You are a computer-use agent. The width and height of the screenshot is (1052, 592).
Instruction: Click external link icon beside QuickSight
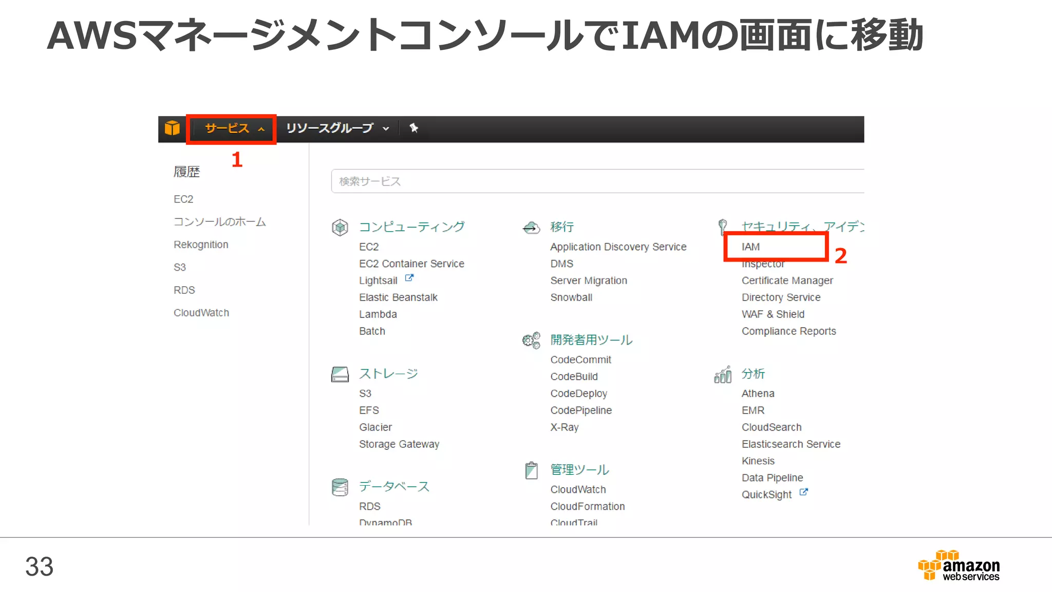(803, 492)
